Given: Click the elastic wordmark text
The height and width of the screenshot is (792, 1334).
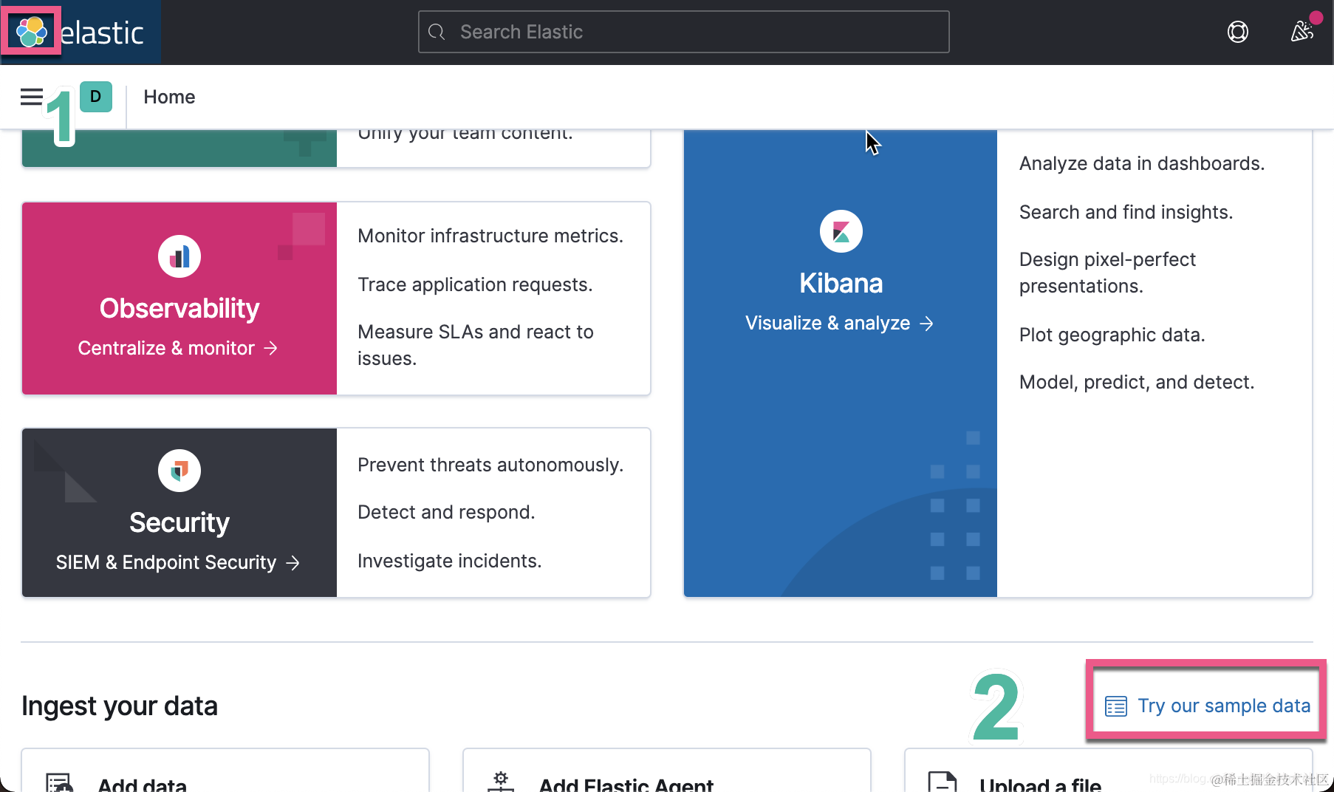Looking at the screenshot, I should click(x=102, y=33).
